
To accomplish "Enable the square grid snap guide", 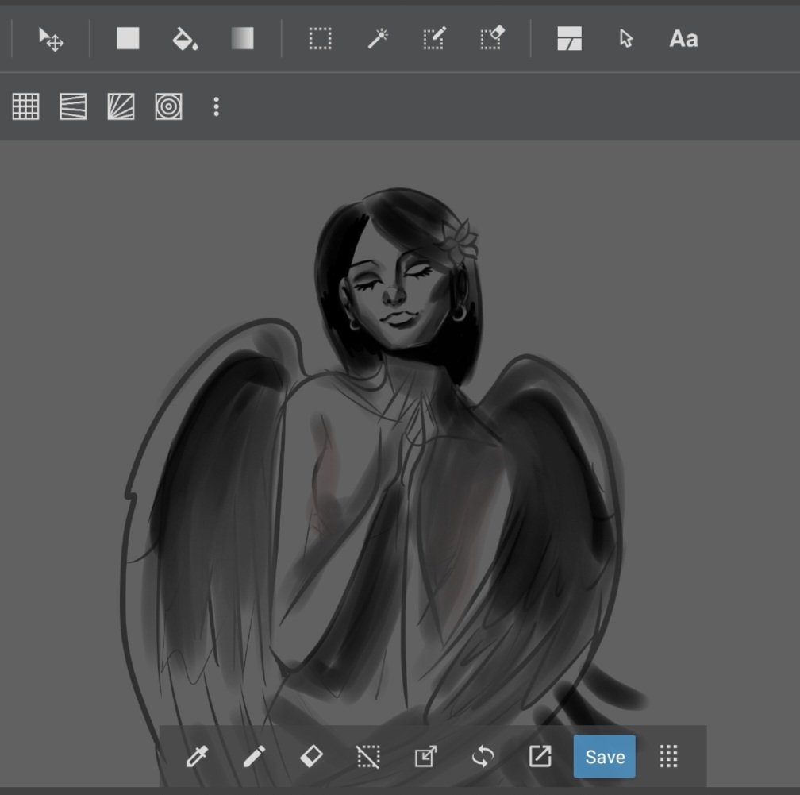I will [25, 106].
